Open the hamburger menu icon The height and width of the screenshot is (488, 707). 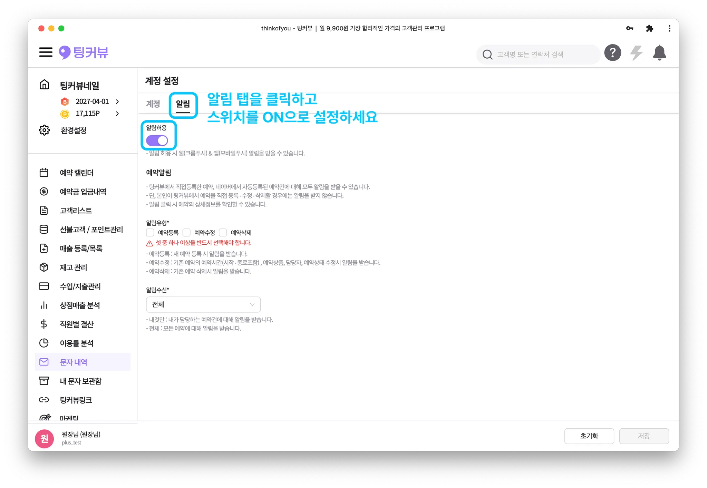tap(46, 52)
